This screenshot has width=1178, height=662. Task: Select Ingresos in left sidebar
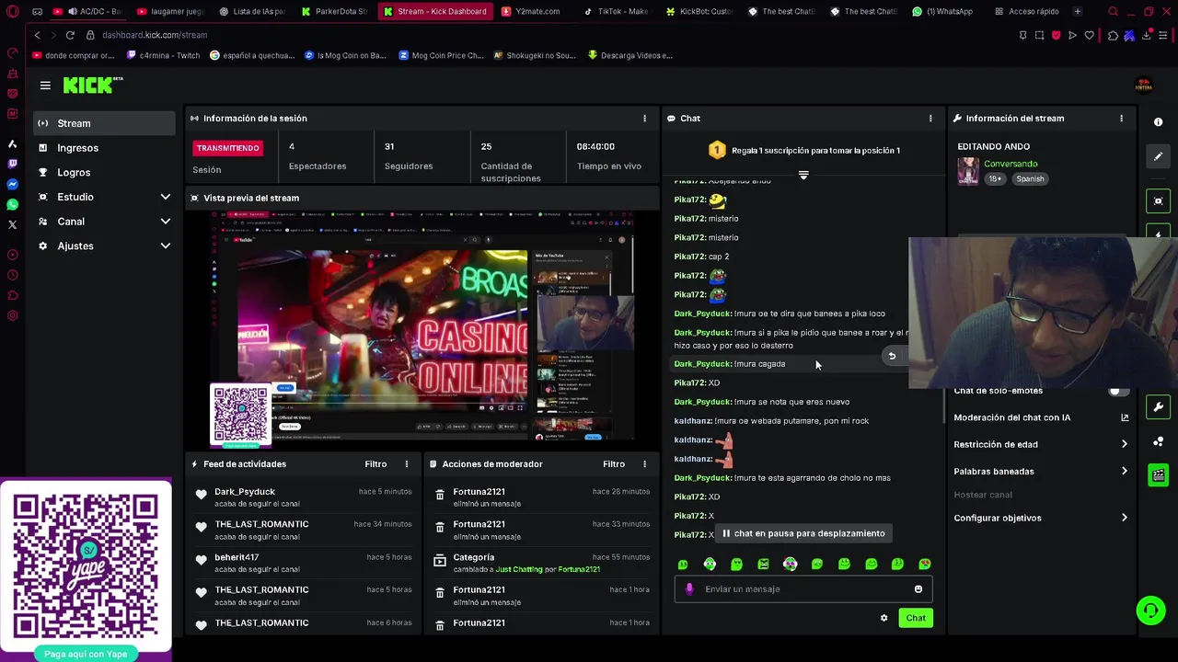104,148
